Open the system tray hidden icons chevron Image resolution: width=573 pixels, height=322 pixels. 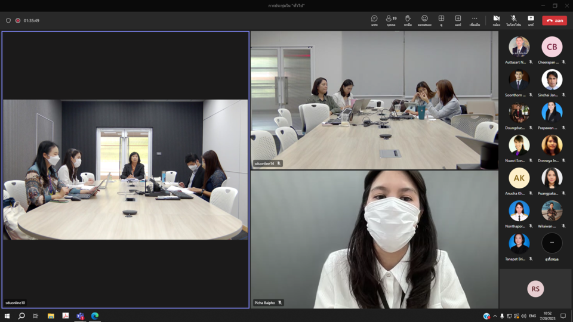pyautogui.click(x=495, y=316)
